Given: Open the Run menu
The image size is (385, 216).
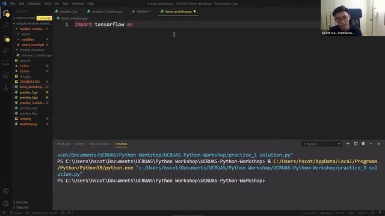Looking at the screenshot, I should coord(66,4).
